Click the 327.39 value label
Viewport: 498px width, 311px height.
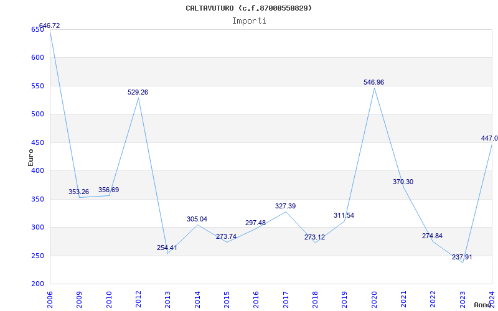tap(285, 206)
